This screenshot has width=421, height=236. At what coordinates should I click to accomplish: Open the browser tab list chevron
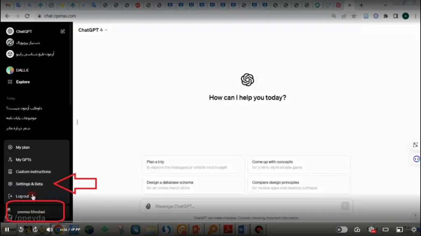[x=385, y=5]
